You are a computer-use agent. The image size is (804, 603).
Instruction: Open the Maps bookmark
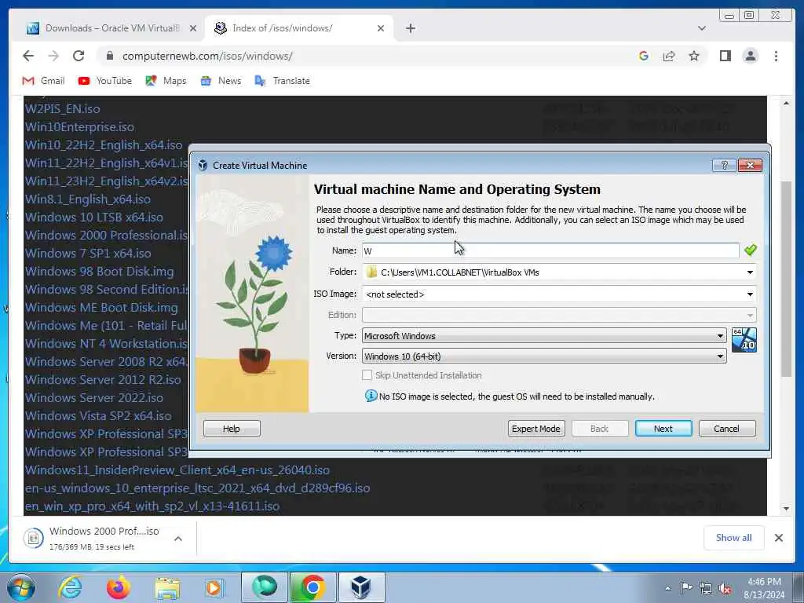(166, 81)
